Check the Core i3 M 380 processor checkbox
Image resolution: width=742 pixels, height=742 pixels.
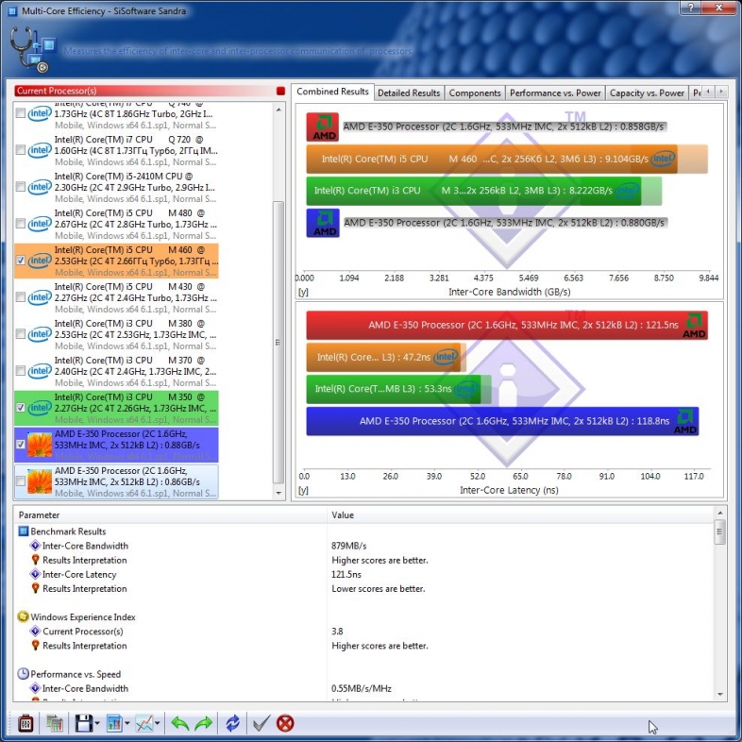(x=21, y=334)
